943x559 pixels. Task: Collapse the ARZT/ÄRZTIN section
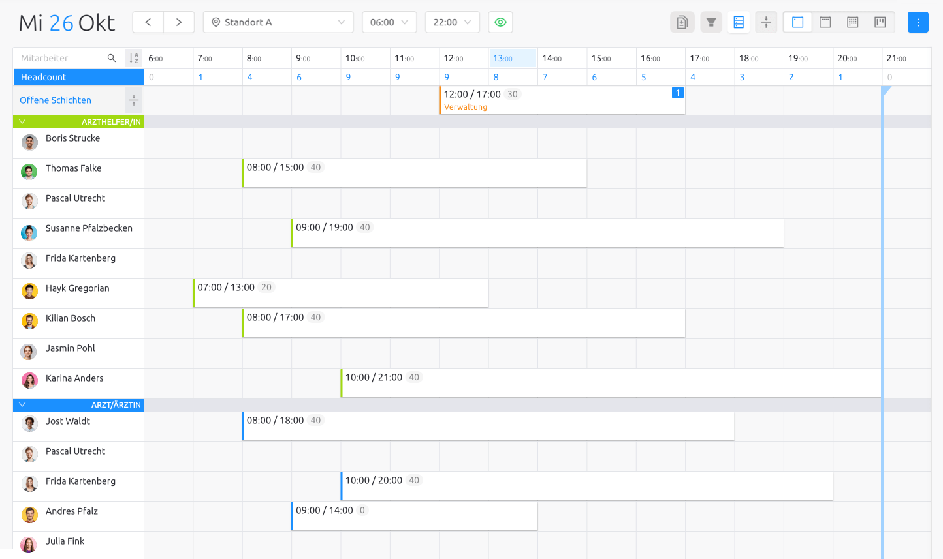(22, 404)
